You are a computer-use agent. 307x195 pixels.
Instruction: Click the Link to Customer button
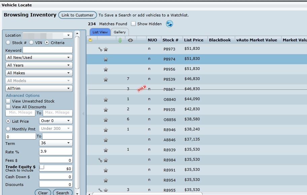pos(77,15)
